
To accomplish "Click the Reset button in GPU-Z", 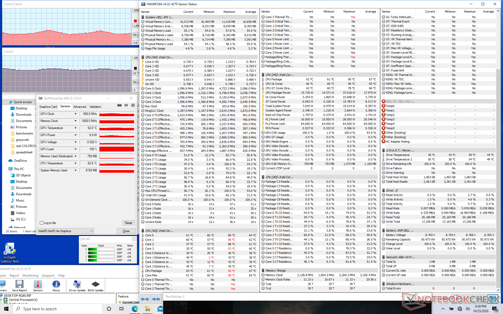I will coord(128,223).
